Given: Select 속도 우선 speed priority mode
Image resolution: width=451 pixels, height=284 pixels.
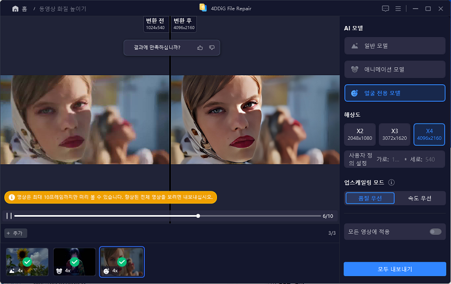Looking at the screenshot, I should click(420, 198).
